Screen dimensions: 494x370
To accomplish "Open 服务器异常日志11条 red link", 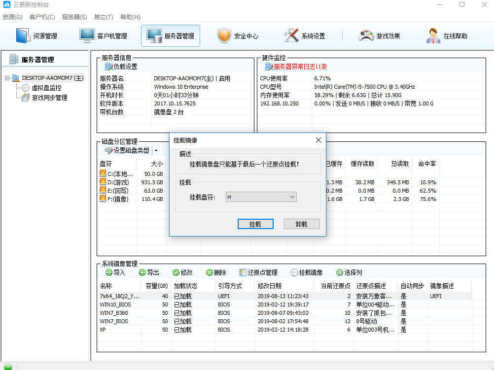I will tap(300, 67).
